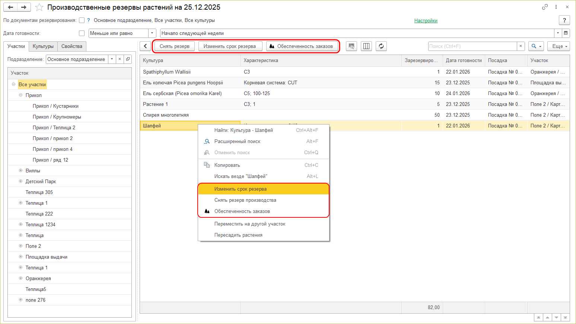Viewport: 576px width, 324px height.
Task: Open the 'Настройки' link
Action: pos(426,20)
